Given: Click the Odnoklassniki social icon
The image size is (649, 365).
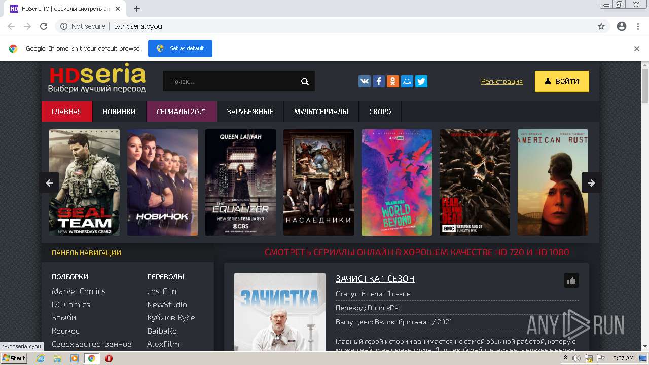Looking at the screenshot, I should click(x=393, y=81).
